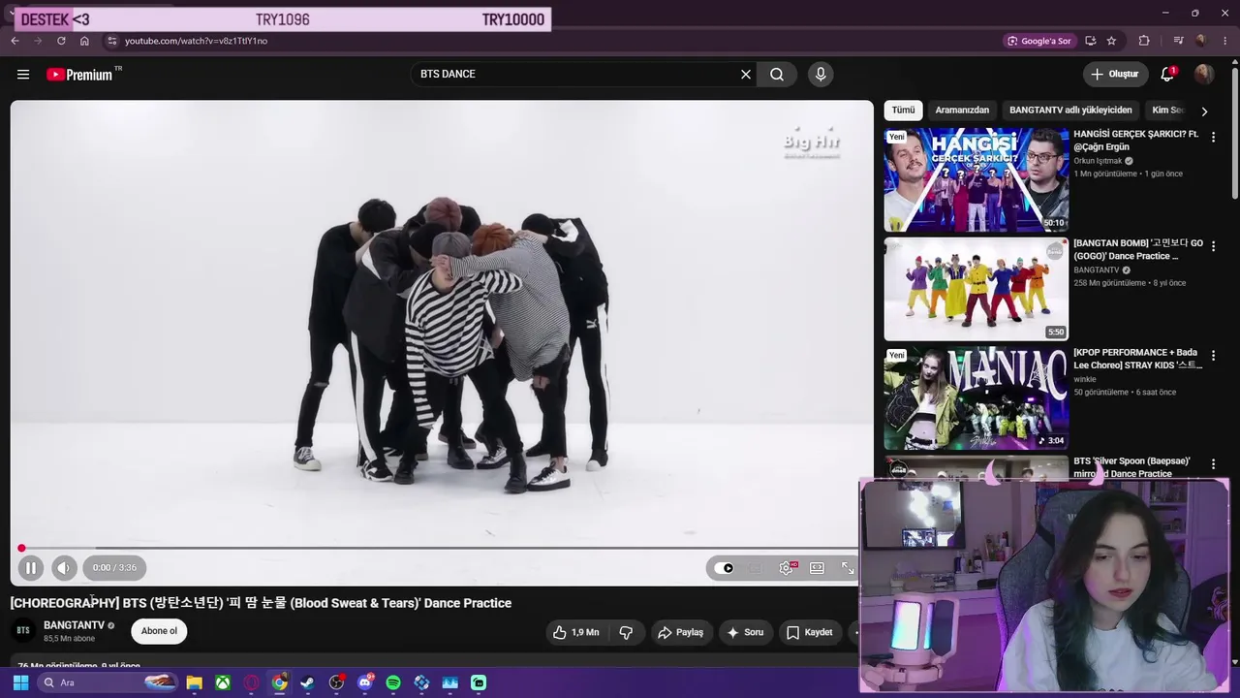Open the Soru ask button

tap(746, 632)
